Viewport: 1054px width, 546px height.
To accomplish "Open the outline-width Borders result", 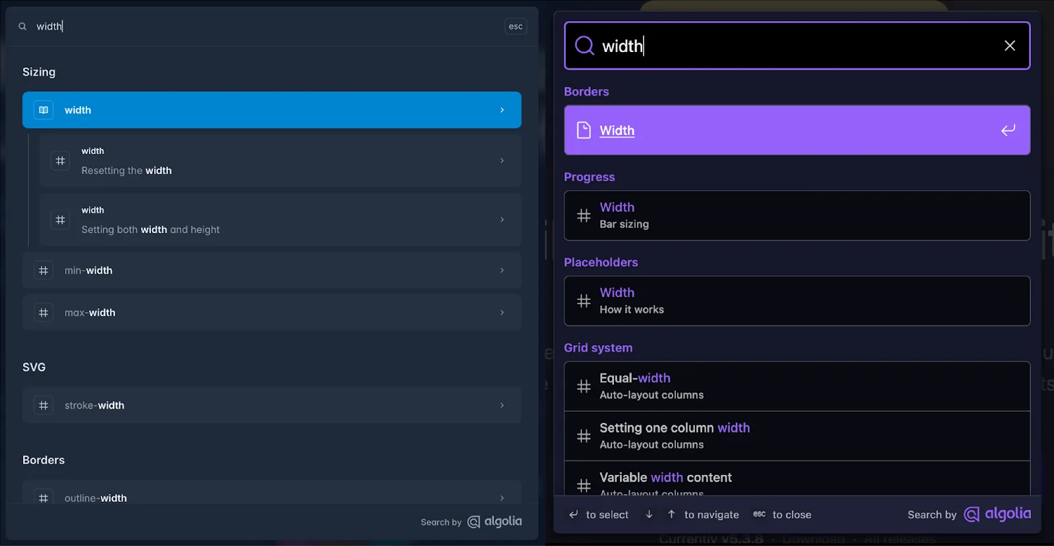I will [x=272, y=493].
